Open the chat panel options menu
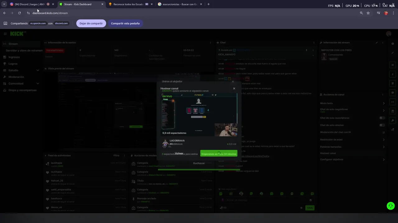The image size is (398, 223). (x=315, y=43)
